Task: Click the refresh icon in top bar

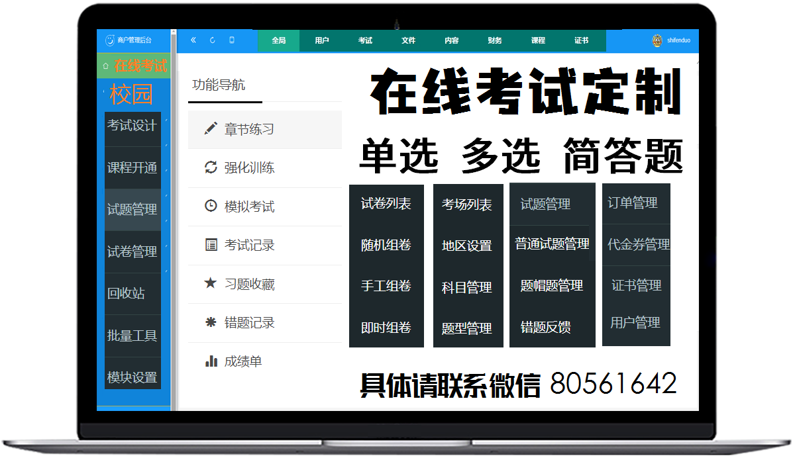Action: pyautogui.click(x=213, y=40)
